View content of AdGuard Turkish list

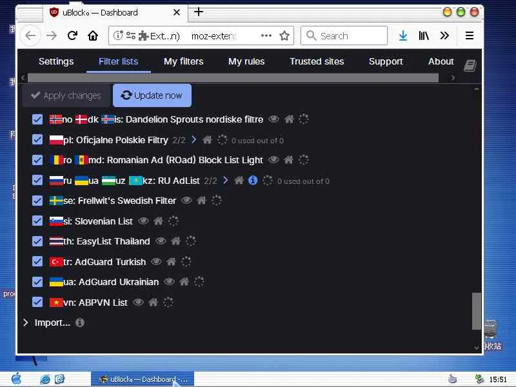click(156, 262)
